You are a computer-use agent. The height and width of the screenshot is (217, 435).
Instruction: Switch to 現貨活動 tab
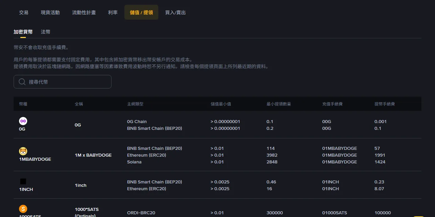point(50,13)
